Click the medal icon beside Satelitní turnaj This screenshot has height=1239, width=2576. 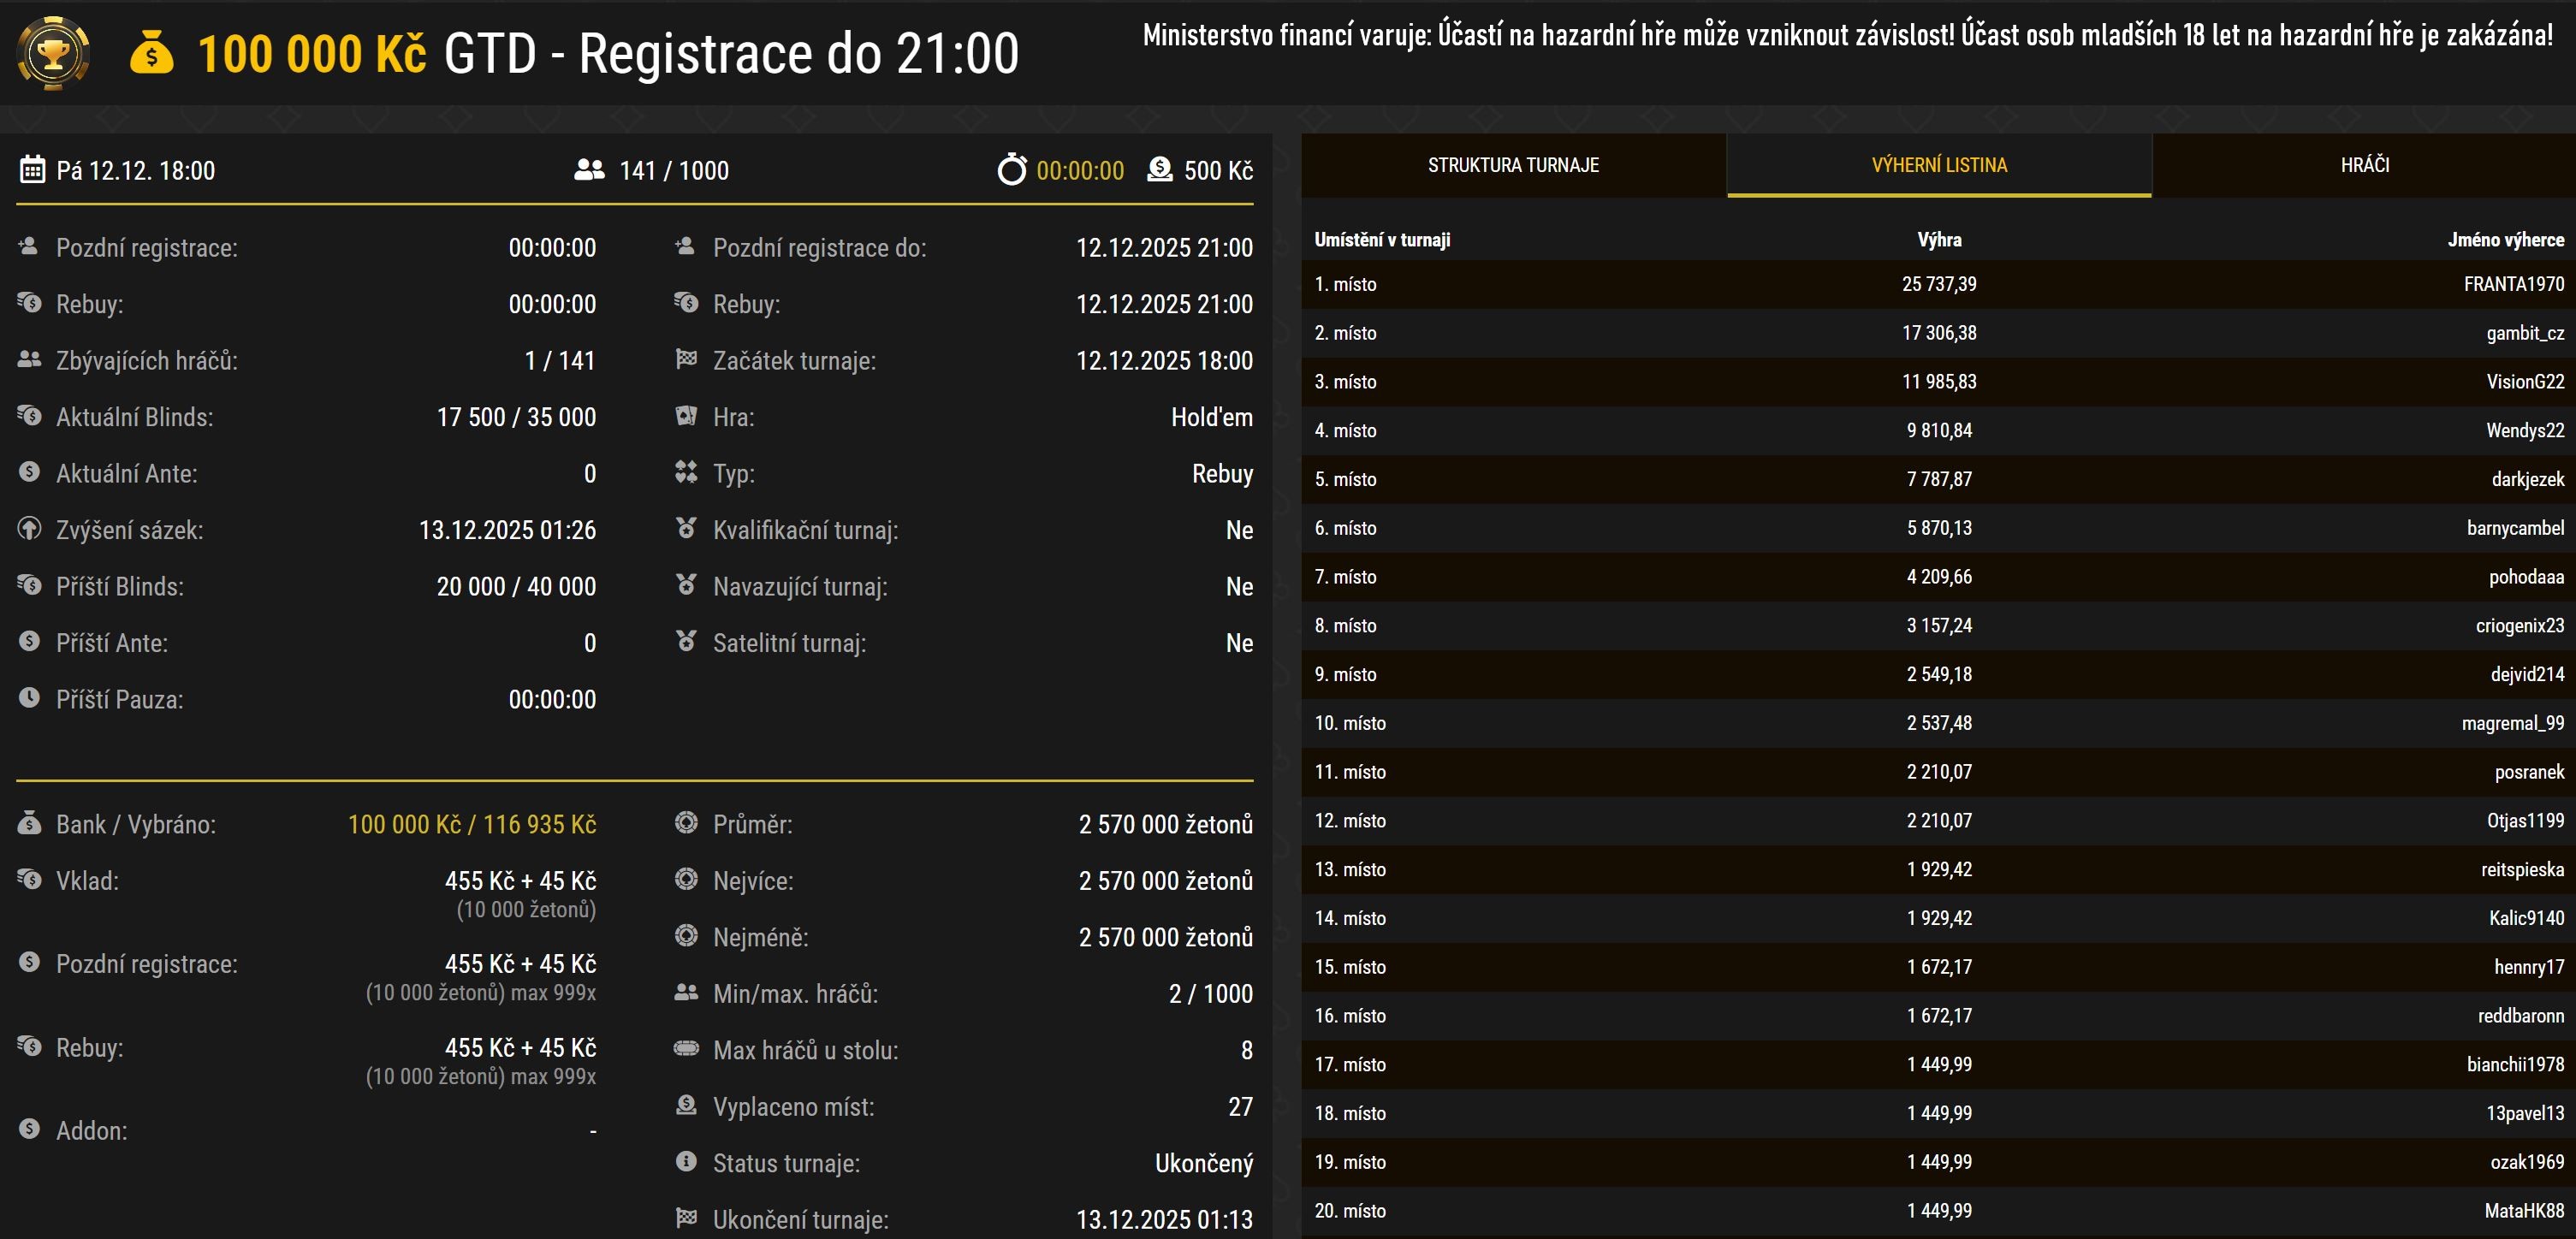pyautogui.click(x=686, y=641)
